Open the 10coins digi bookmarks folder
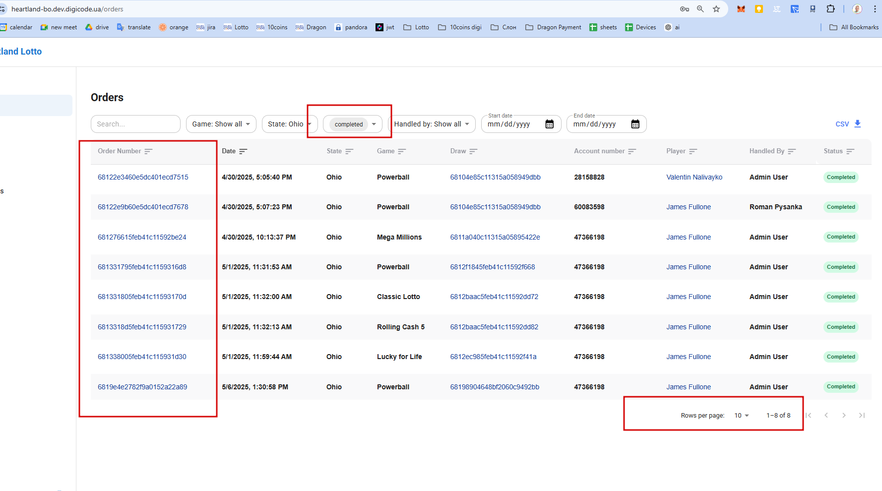This screenshot has height=491, width=882. pyautogui.click(x=460, y=27)
